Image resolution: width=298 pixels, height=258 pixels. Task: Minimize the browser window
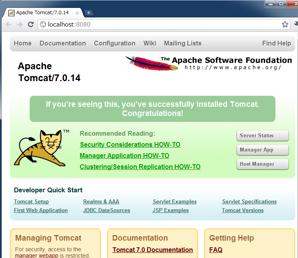click(x=271, y=4)
